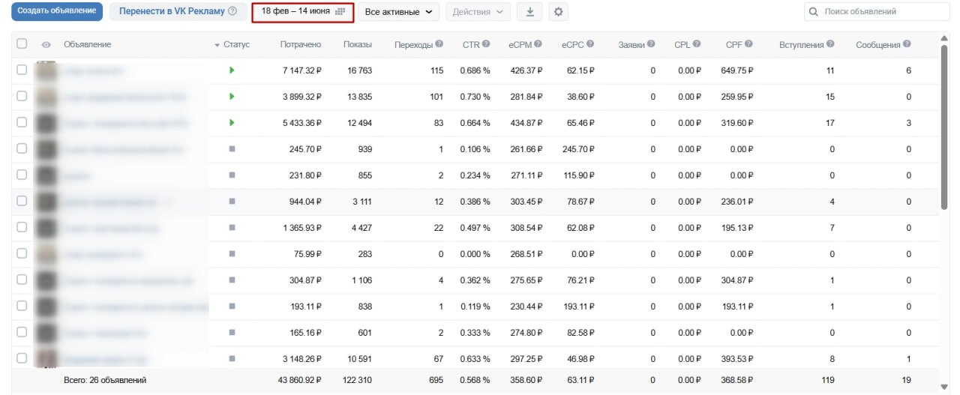Image resolution: width=960 pixels, height=395 pixels.
Task: Open the 18 фев – 14 июня date picker
Action: (303, 11)
